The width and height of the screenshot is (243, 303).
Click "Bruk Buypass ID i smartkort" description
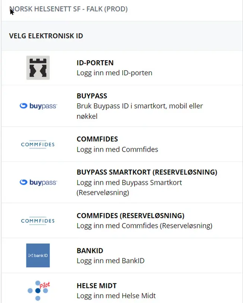pyautogui.click(x=140, y=106)
